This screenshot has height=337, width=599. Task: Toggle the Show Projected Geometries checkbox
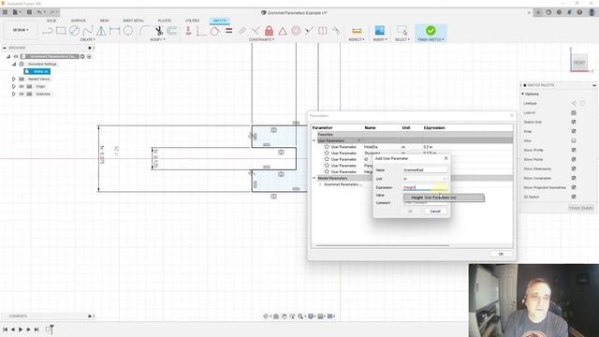tap(574, 187)
